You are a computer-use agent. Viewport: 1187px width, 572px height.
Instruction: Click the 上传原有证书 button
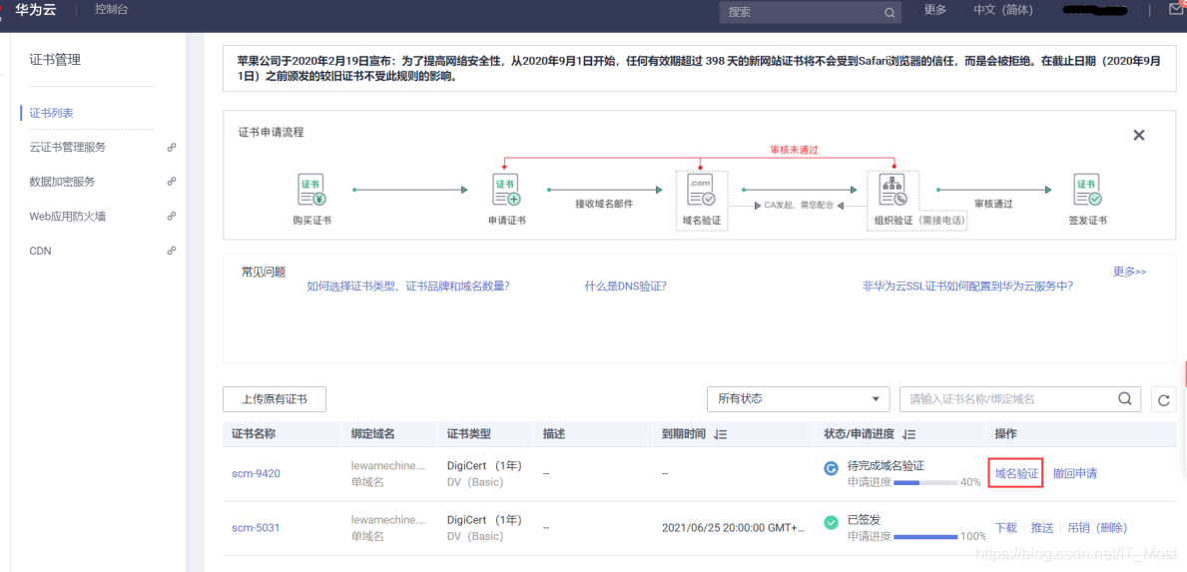pyautogui.click(x=275, y=398)
